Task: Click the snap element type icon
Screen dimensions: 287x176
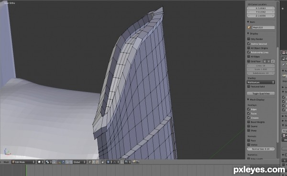Action: click(126, 162)
